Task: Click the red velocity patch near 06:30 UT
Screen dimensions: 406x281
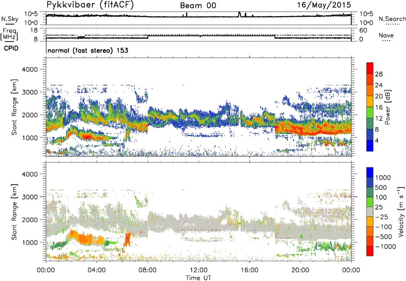Action: point(127,239)
